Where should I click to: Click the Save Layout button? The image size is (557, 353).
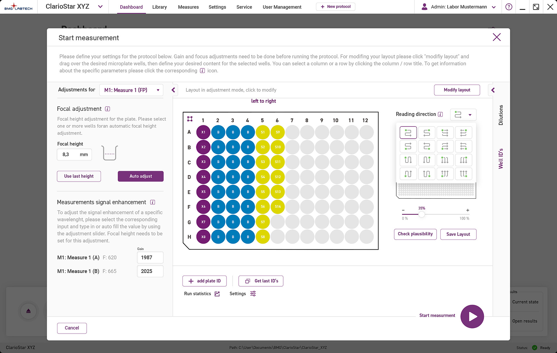458,234
